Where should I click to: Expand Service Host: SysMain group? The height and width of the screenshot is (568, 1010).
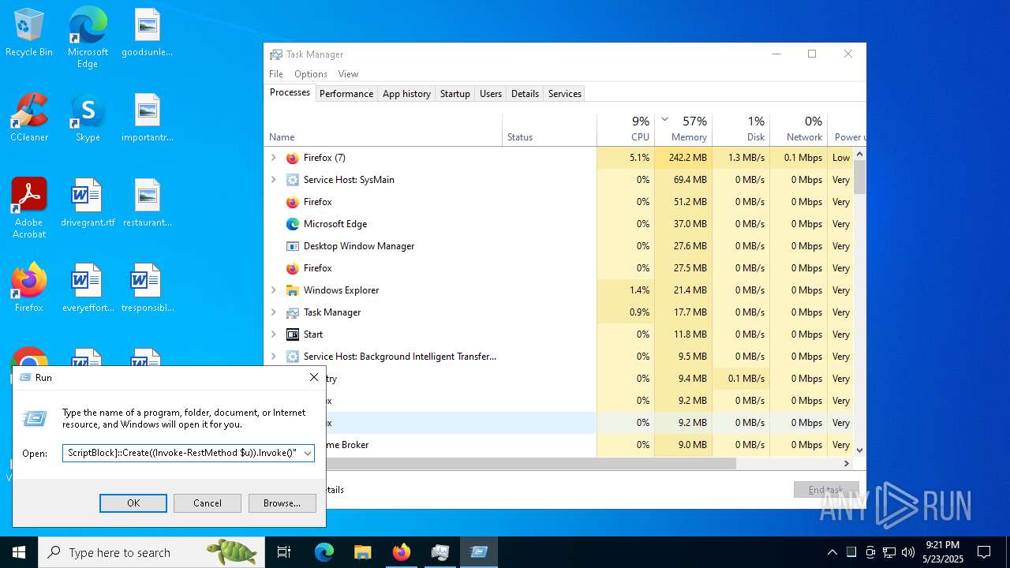[274, 180]
